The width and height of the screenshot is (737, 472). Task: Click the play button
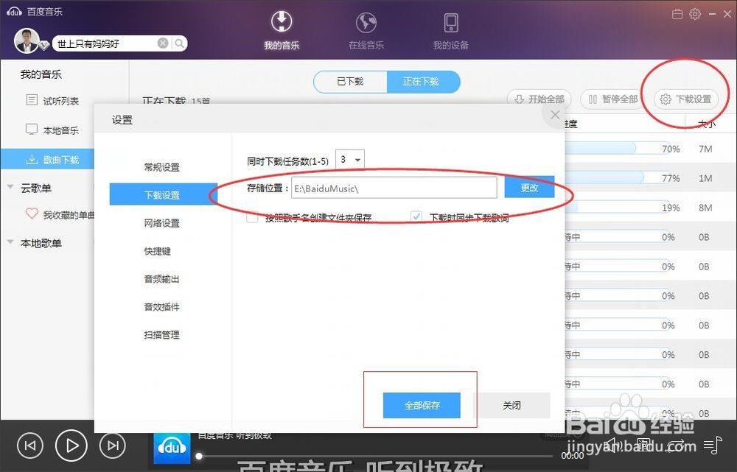coord(71,445)
